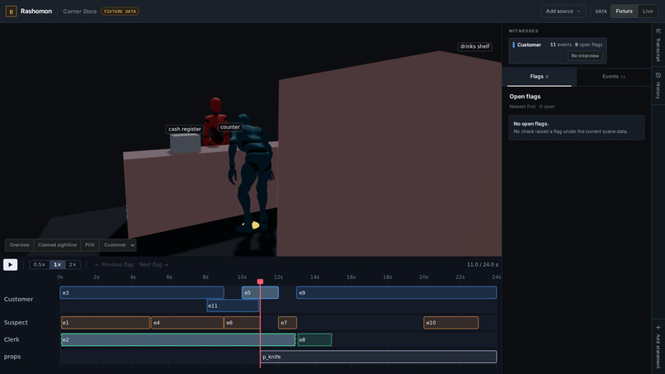Switch data mode to Fixture
The height and width of the screenshot is (374, 665).
tap(624, 12)
